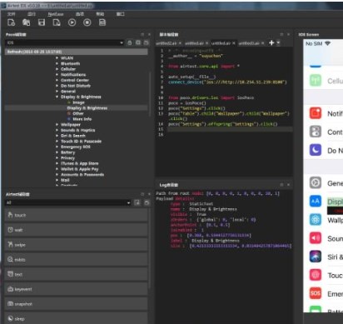The image size is (343, 324).
Task: Click the connect_device line in the editor
Action: tap(227, 82)
